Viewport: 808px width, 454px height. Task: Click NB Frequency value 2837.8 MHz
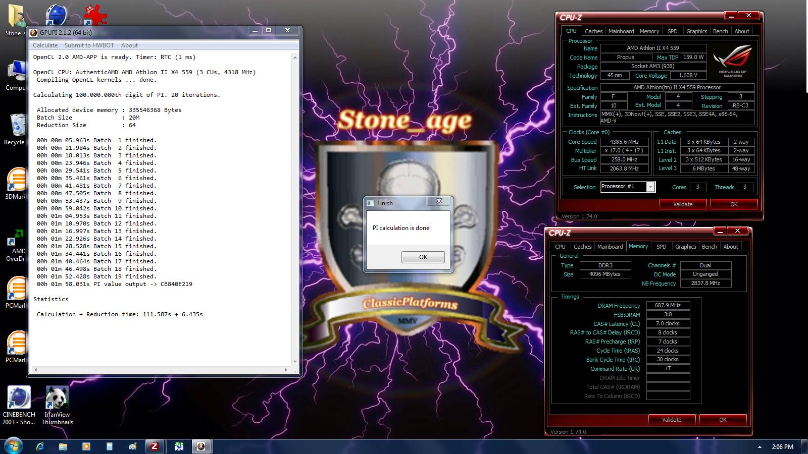click(705, 283)
